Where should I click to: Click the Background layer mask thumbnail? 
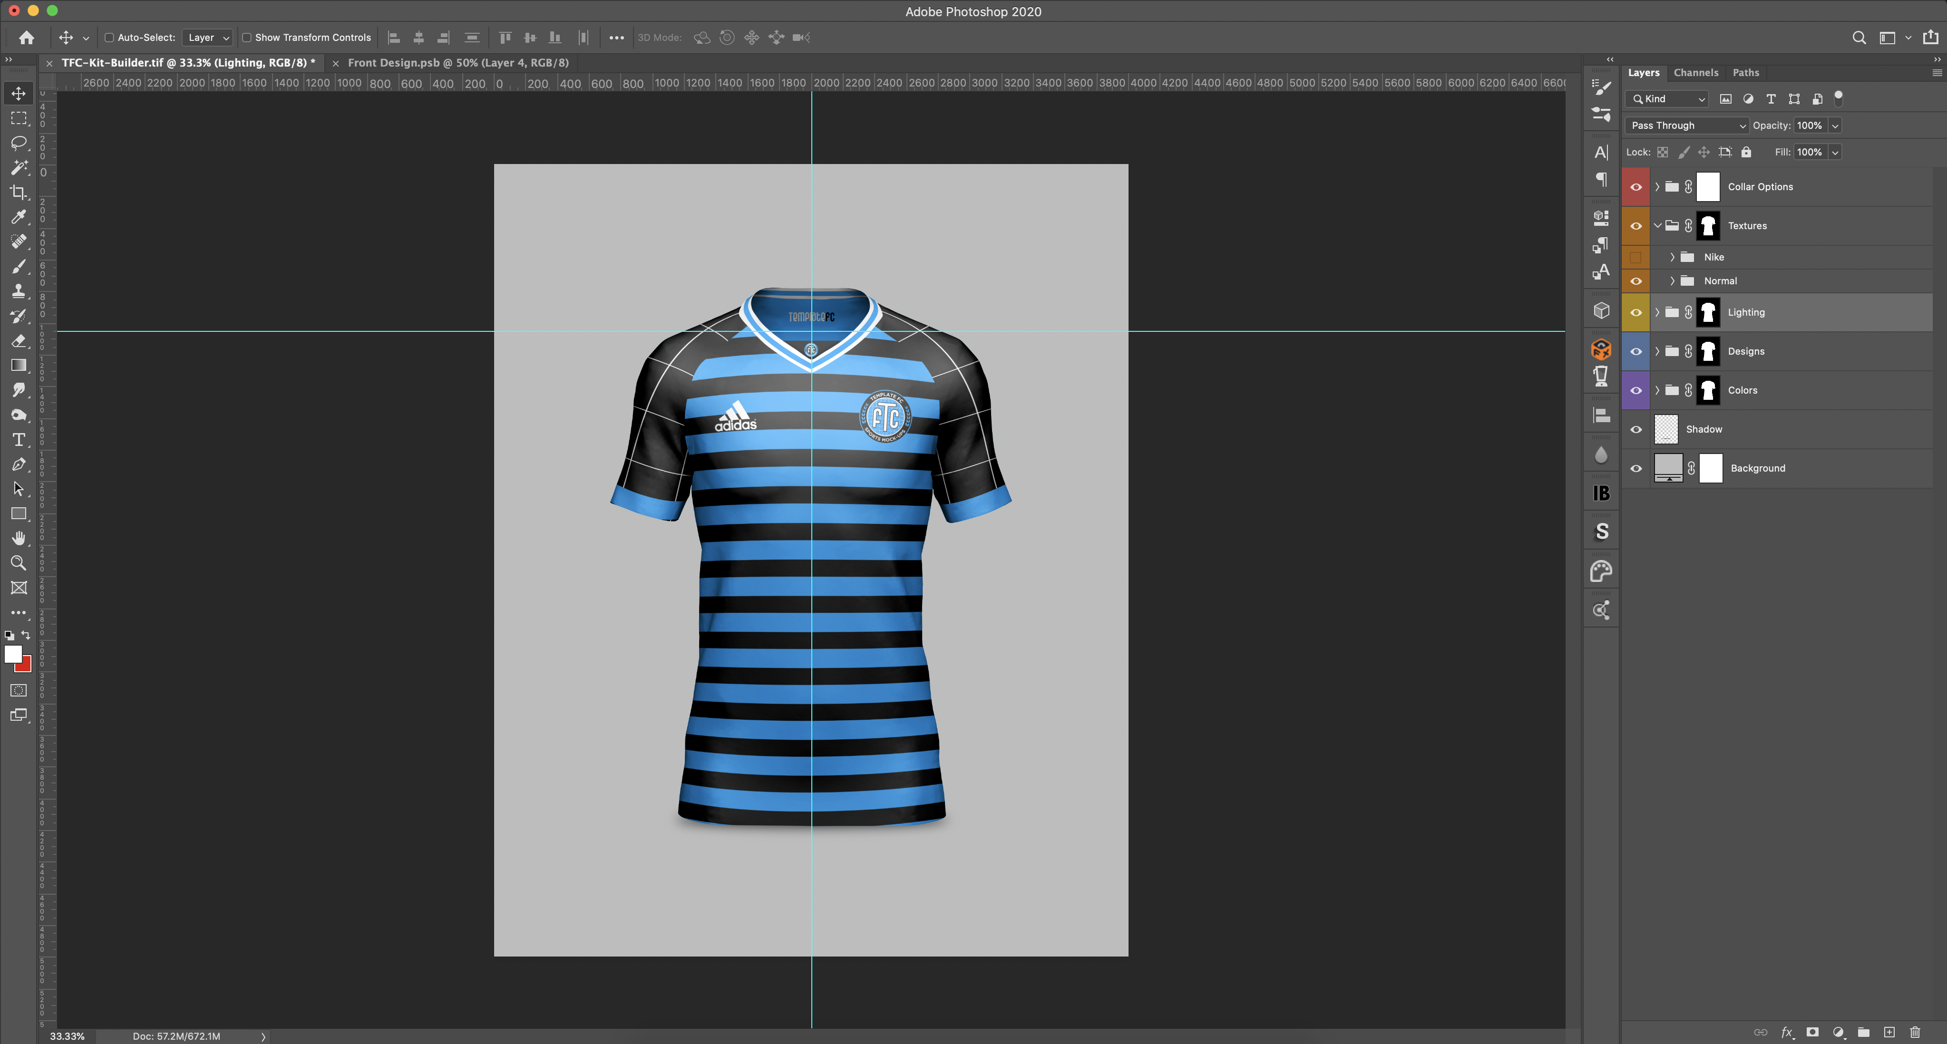click(x=1711, y=468)
